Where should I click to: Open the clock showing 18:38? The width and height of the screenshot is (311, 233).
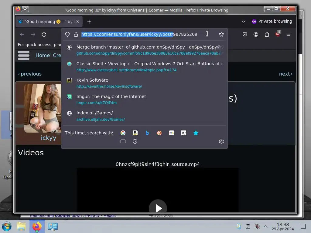point(283,226)
